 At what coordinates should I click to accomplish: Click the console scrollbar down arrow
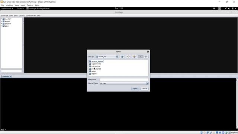coord(237,127)
